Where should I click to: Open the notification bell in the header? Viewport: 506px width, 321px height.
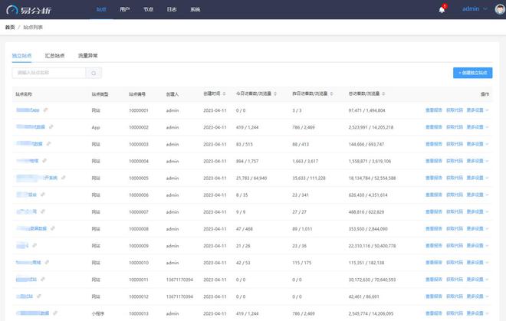coord(442,9)
